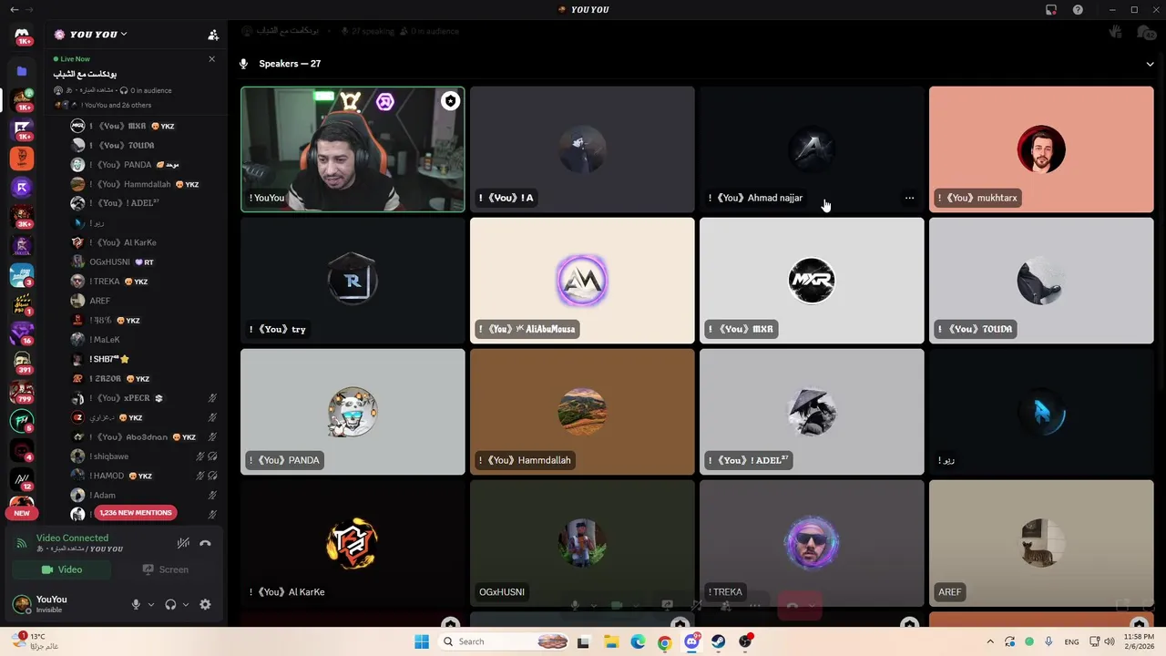The height and width of the screenshot is (656, 1166).
Task: Open the server icon with 3K+ badge
Action: tap(22, 217)
